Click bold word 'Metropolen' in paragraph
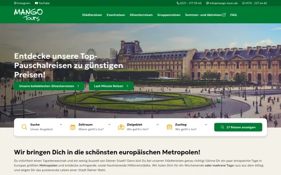The image size is (281, 175). (48, 165)
